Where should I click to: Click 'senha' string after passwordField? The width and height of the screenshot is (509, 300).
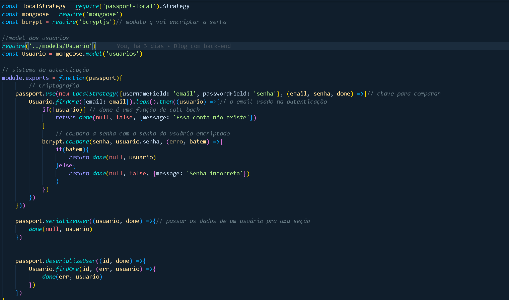pos(265,94)
